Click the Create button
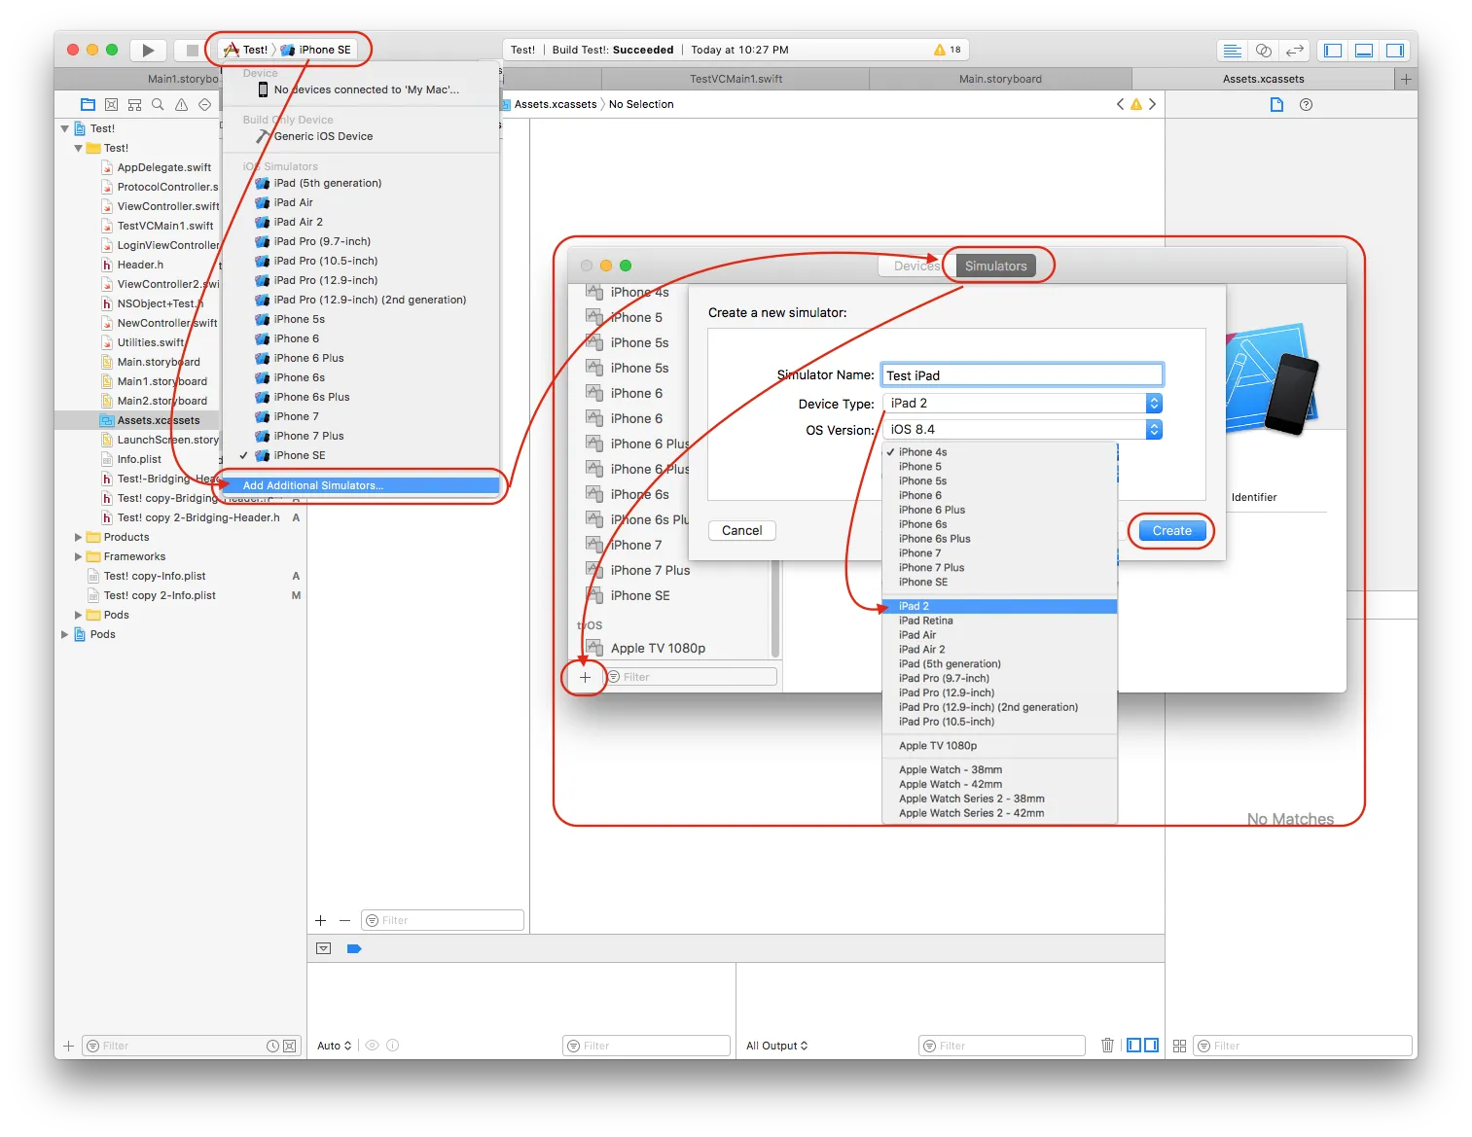Viewport: 1472px width, 1137px height. [1171, 530]
